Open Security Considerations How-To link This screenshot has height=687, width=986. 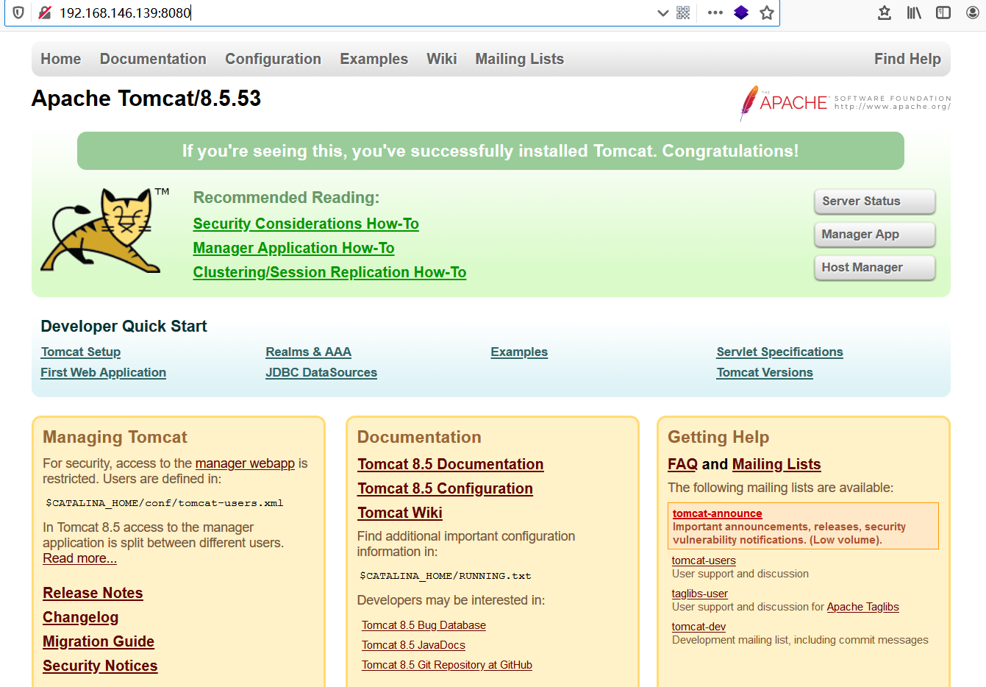[306, 224]
